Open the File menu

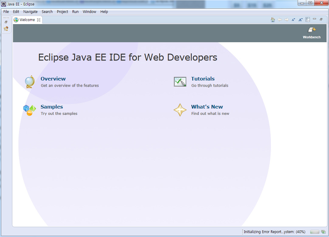click(x=6, y=12)
